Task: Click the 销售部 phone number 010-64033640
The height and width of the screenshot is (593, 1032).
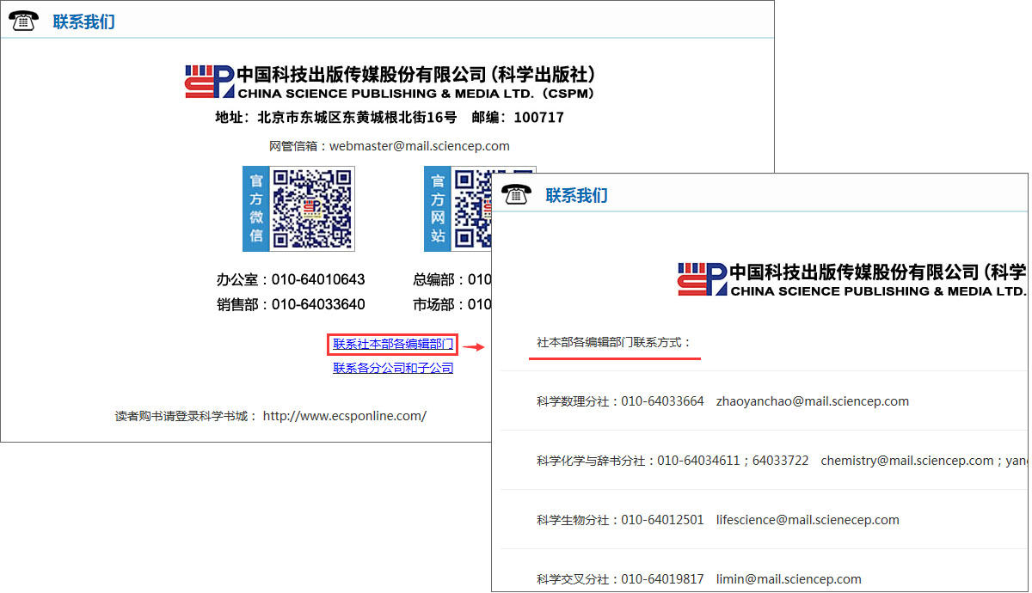Action: pos(318,304)
